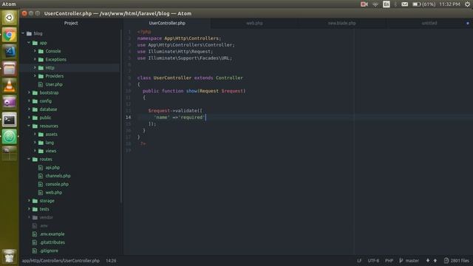
Task: Collapse the blog root folder
Action: [x=23, y=33]
